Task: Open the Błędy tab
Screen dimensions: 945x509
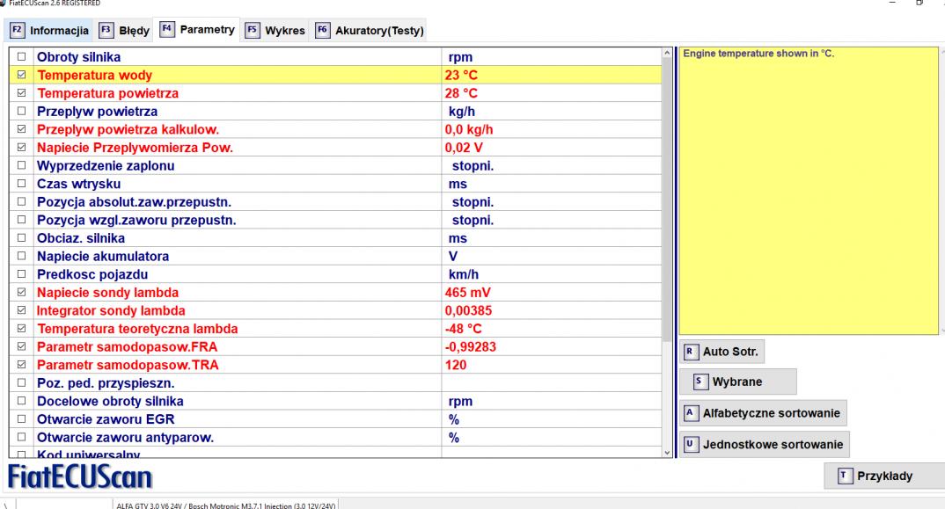Action: click(124, 31)
